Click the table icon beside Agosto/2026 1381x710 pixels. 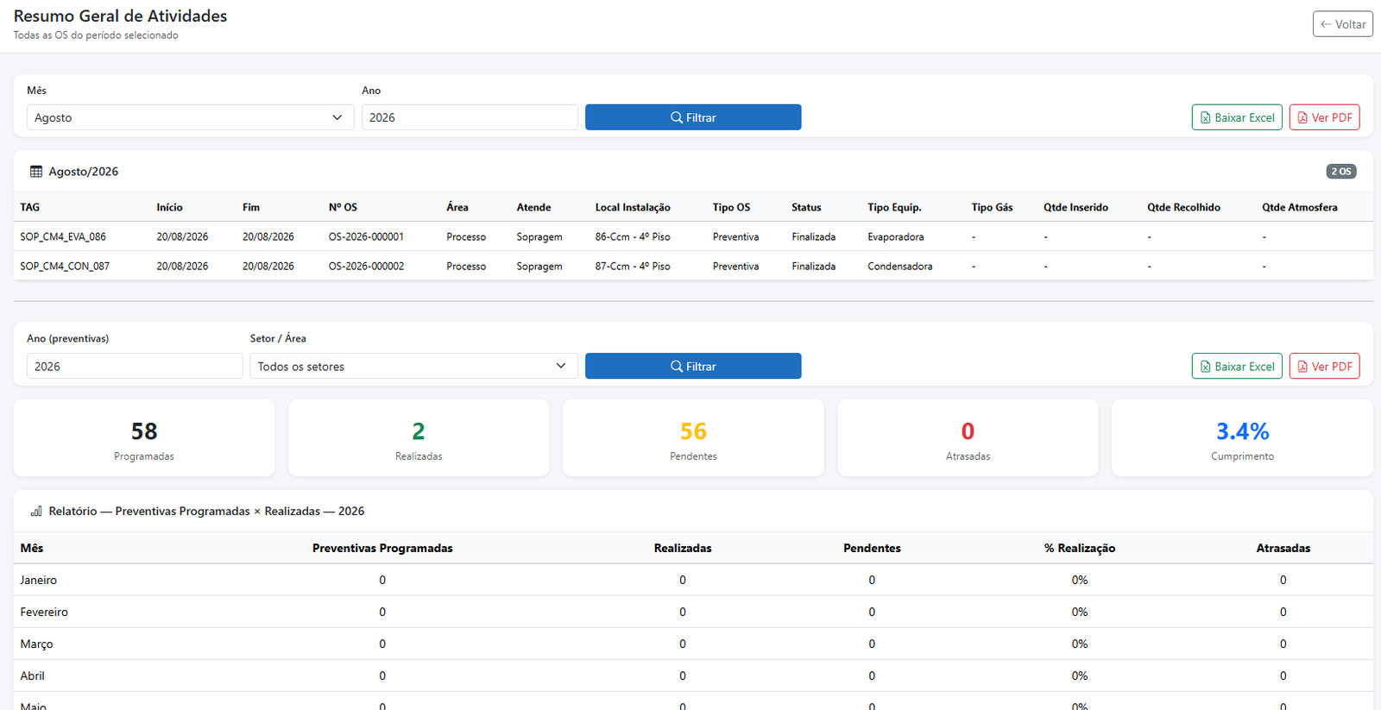click(x=36, y=172)
